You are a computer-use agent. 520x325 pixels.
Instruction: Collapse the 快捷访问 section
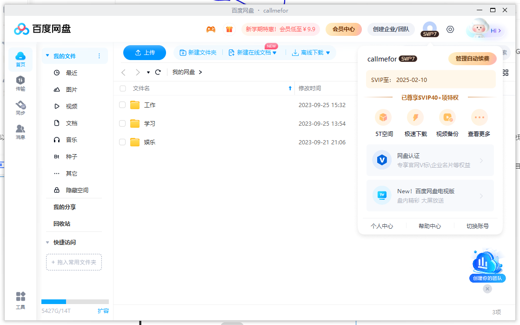click(47, 242)
